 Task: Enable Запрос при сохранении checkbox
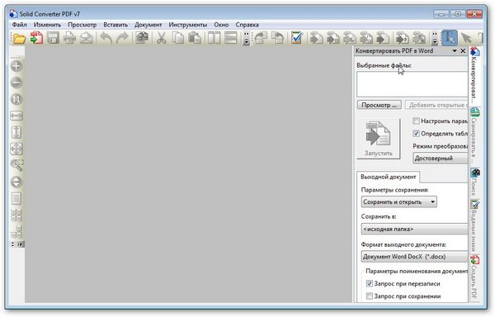(369, 296)
